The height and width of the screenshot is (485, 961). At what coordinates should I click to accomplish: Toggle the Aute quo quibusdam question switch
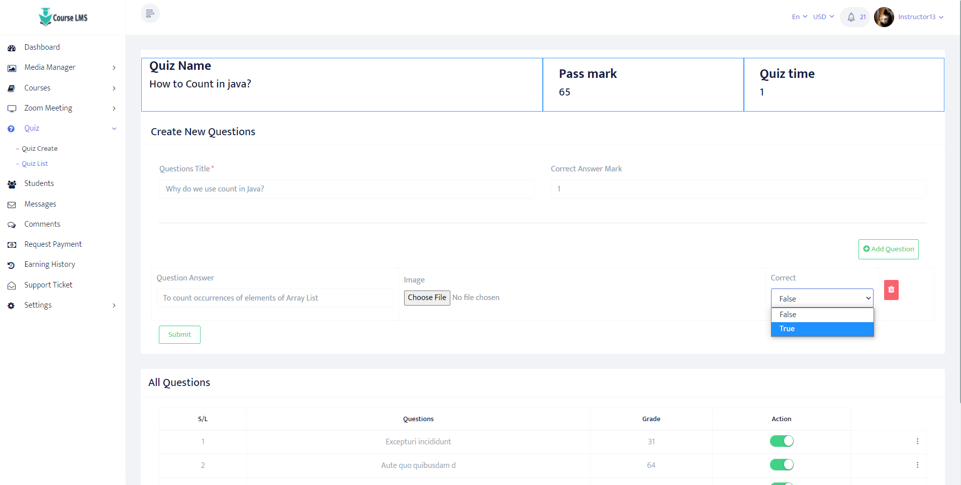pos(782,465)
